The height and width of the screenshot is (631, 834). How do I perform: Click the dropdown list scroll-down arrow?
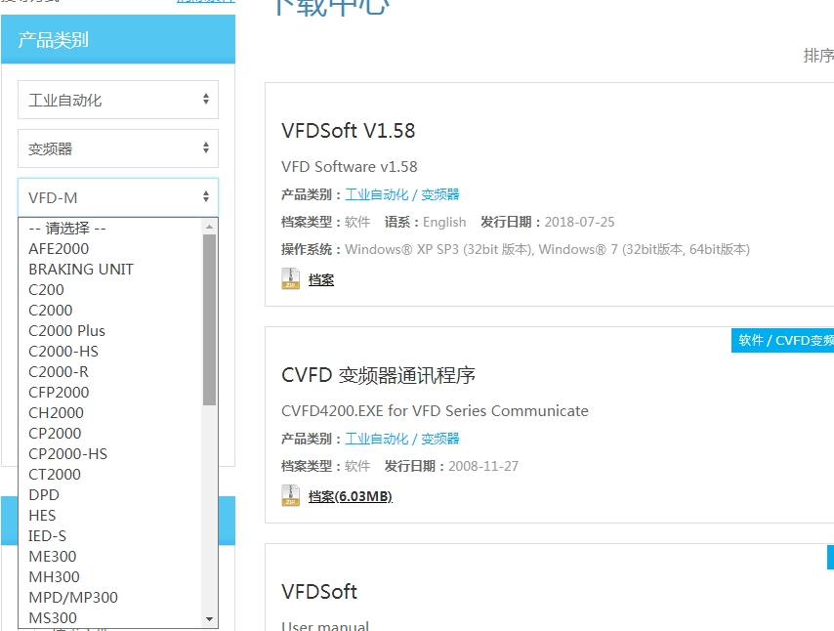[x=209, y=619]
